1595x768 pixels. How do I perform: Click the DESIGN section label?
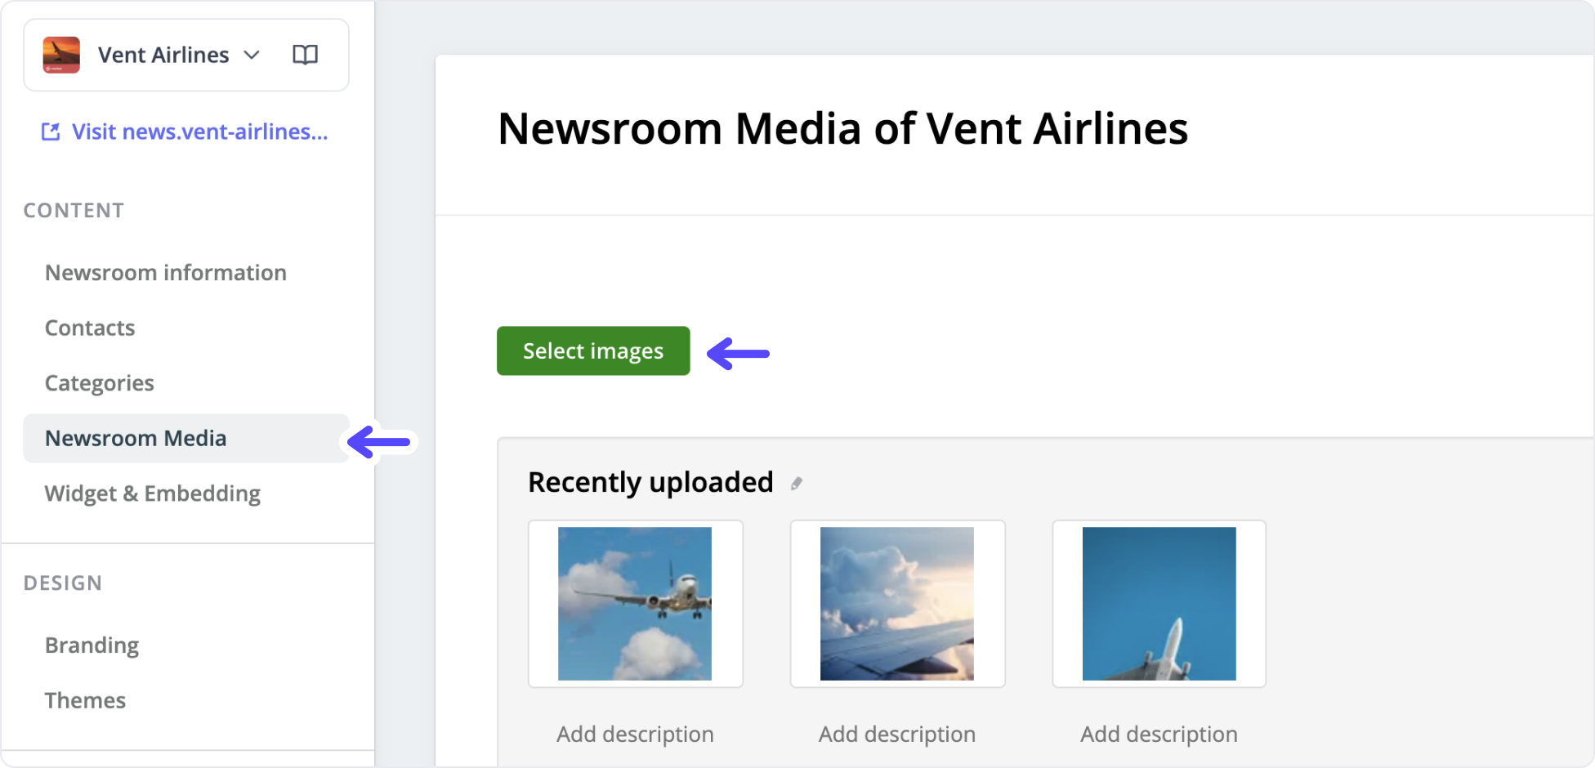(x=63, y=583)
